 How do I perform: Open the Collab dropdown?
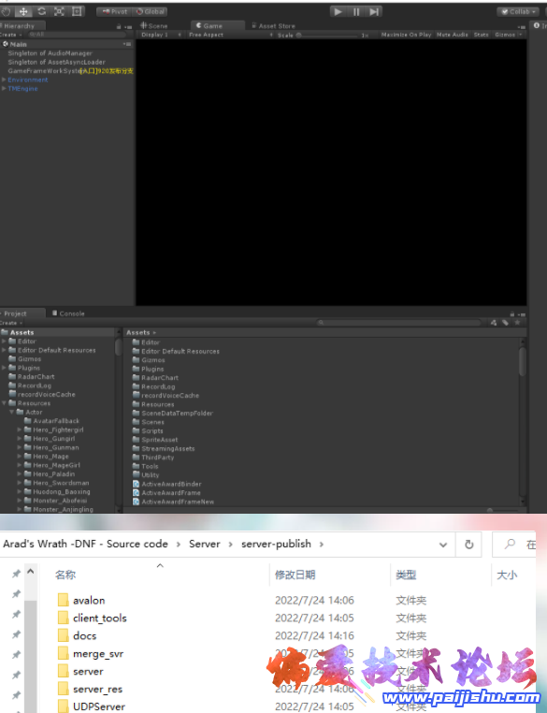517,12
